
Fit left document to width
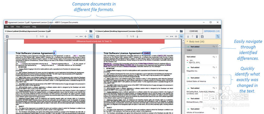(81, 37)
